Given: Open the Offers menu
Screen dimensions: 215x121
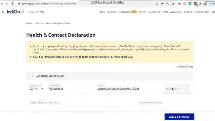Looking at the screenshot, I should pos(142,12).
